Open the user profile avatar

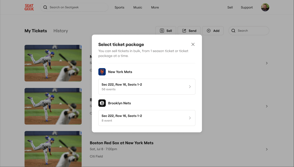pyautogui.click(x=265, y=7)
